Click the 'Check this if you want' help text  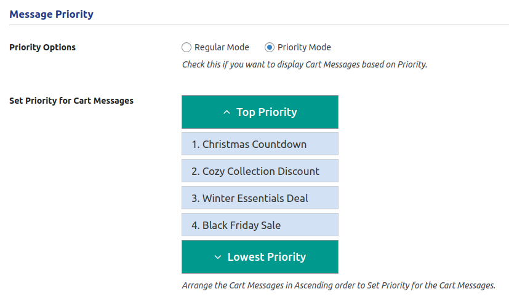pyautogui.click(x=304, y=64)
